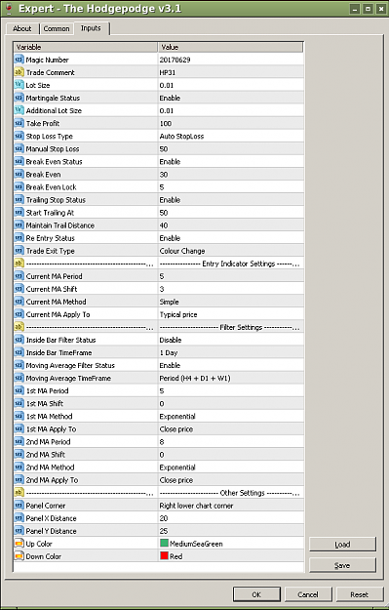Click the icon beside Inside Bar Filter Status
Image resolution: width=389 pixels, height=610 pixels.
19,340
